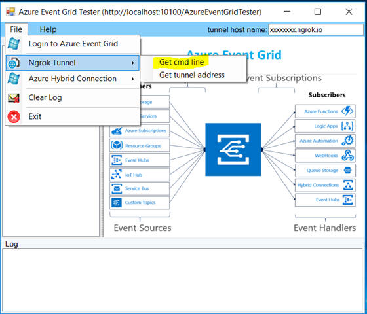This screenshot has height=314, width=367.
Task: Select Login to Azure Event Grid
Action: click(73, 44)
